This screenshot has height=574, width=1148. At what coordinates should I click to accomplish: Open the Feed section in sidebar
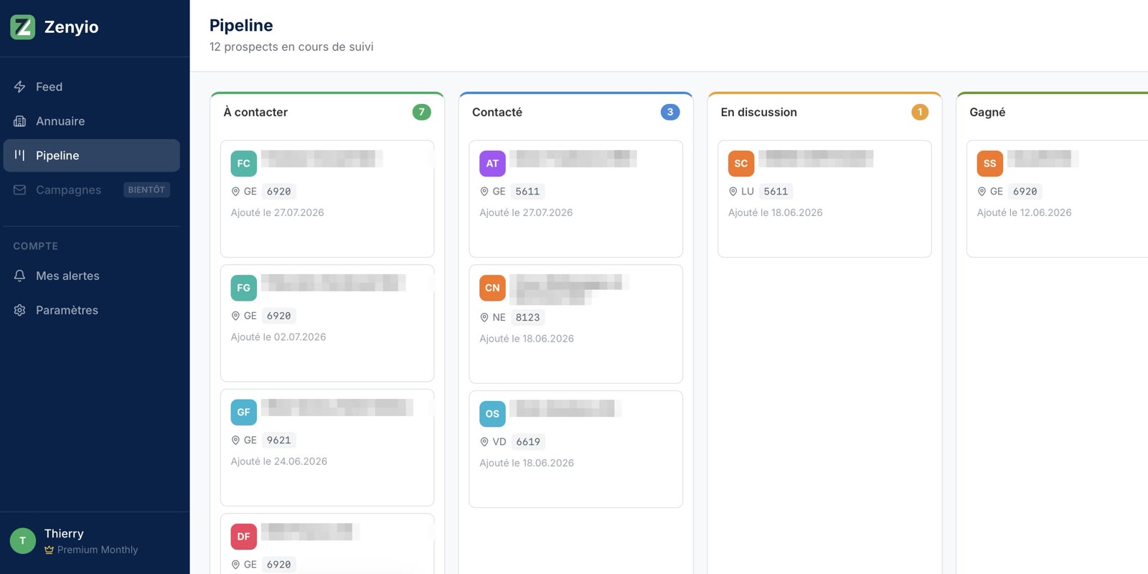click(x=91, y=87)
